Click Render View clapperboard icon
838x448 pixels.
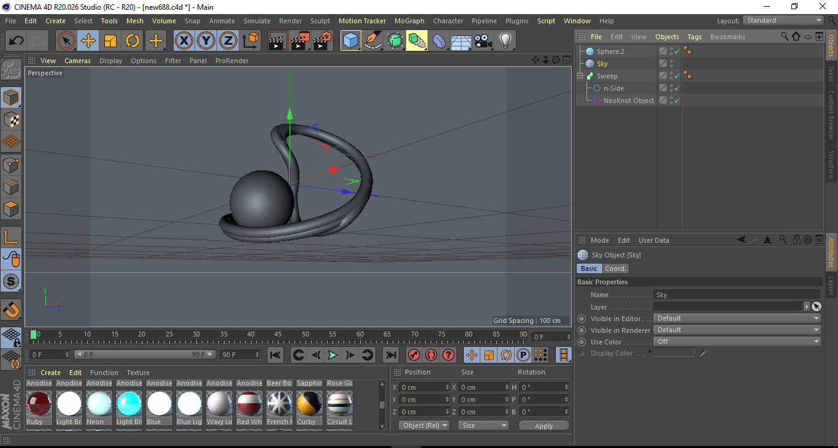[x=278, y=41]
